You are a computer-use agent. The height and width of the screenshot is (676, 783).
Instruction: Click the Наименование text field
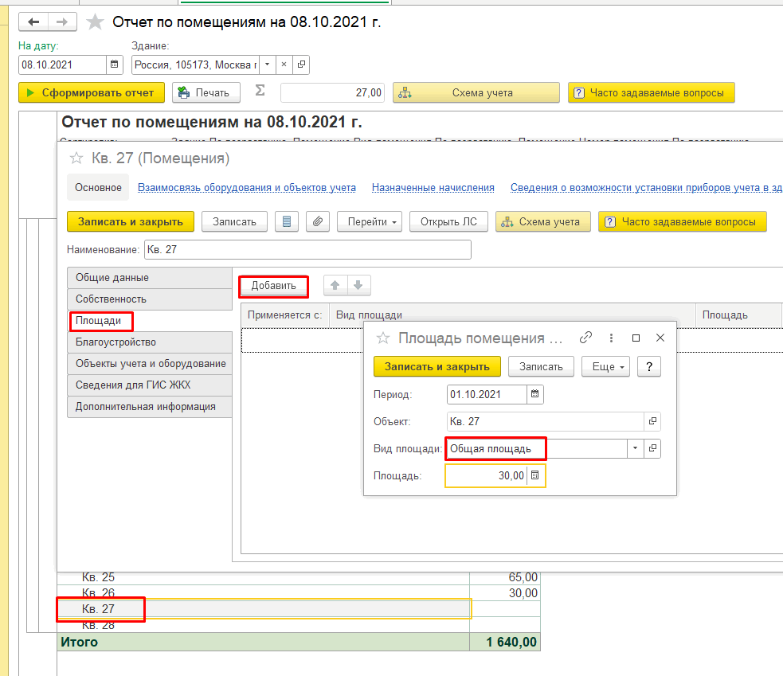pyautogui.click(x=307, y=250)
